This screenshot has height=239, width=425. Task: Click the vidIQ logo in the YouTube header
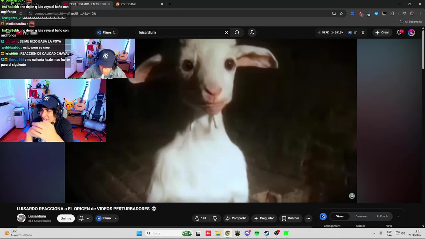(350, 33)
